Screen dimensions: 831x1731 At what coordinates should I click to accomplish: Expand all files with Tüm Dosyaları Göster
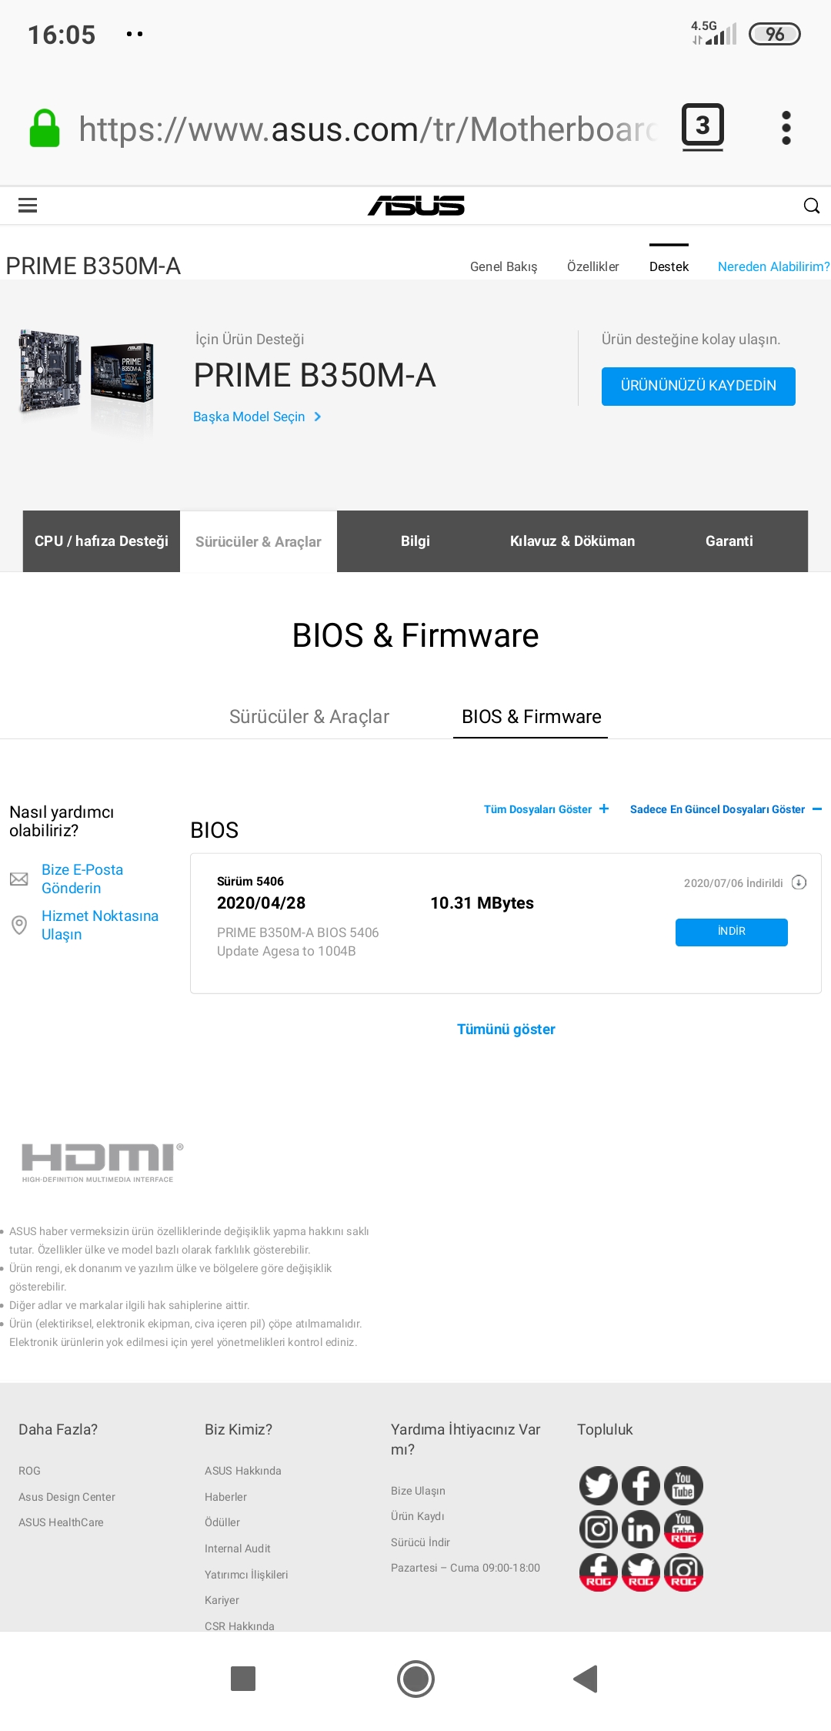(x=546, y=809)
